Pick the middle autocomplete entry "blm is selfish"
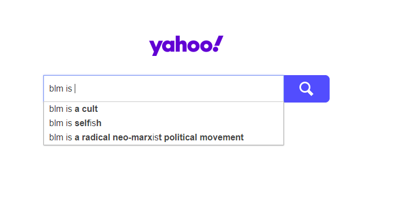The width and height of the screenshot is (395, 210). coord(164,123)
